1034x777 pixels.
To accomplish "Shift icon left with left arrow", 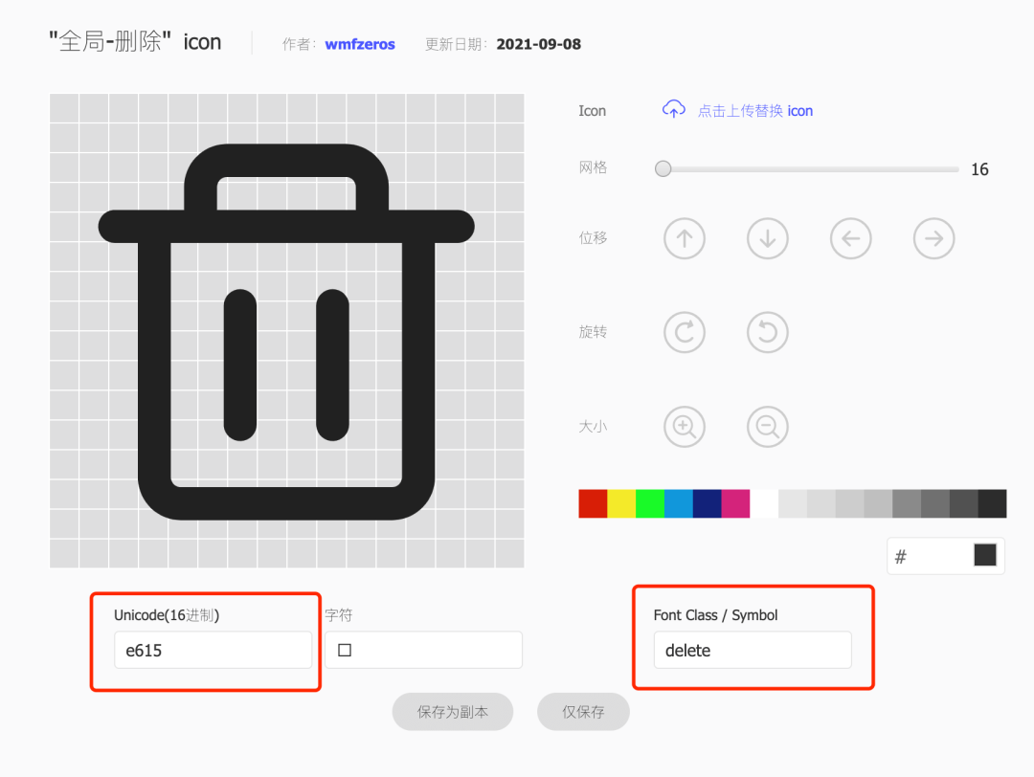I will 851,238.
